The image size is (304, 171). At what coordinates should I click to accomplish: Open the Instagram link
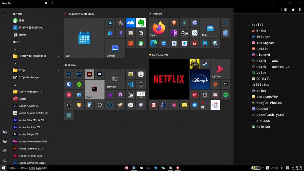tap(263, 43)
